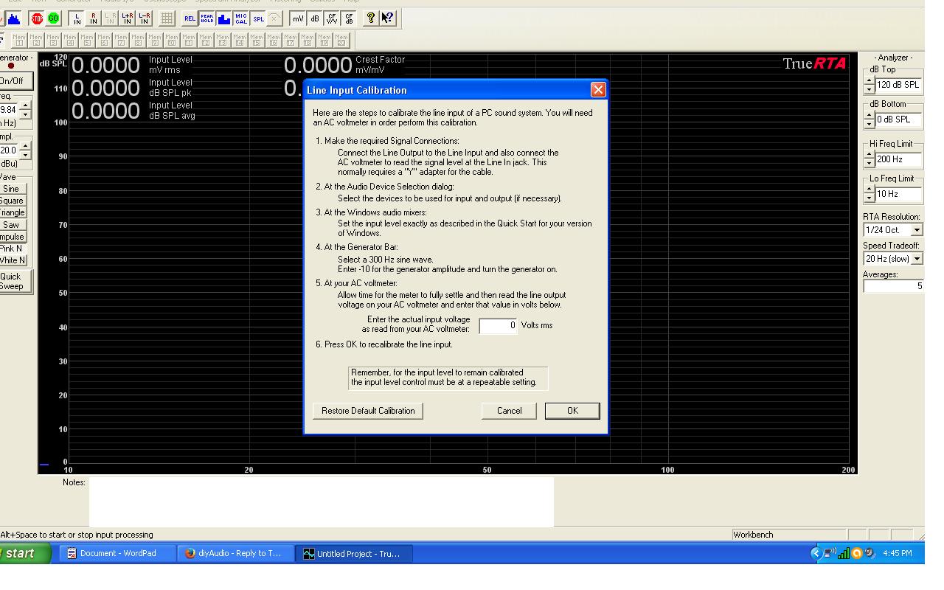
Task: Select CF V/V crest factor display
Action: (332, 18)
